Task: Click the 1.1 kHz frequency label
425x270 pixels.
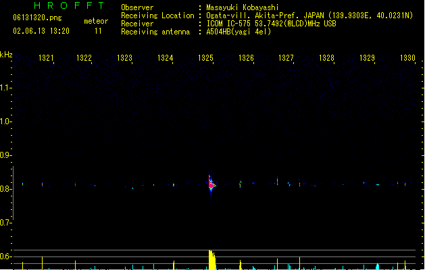Action: (x=5, y=88)
